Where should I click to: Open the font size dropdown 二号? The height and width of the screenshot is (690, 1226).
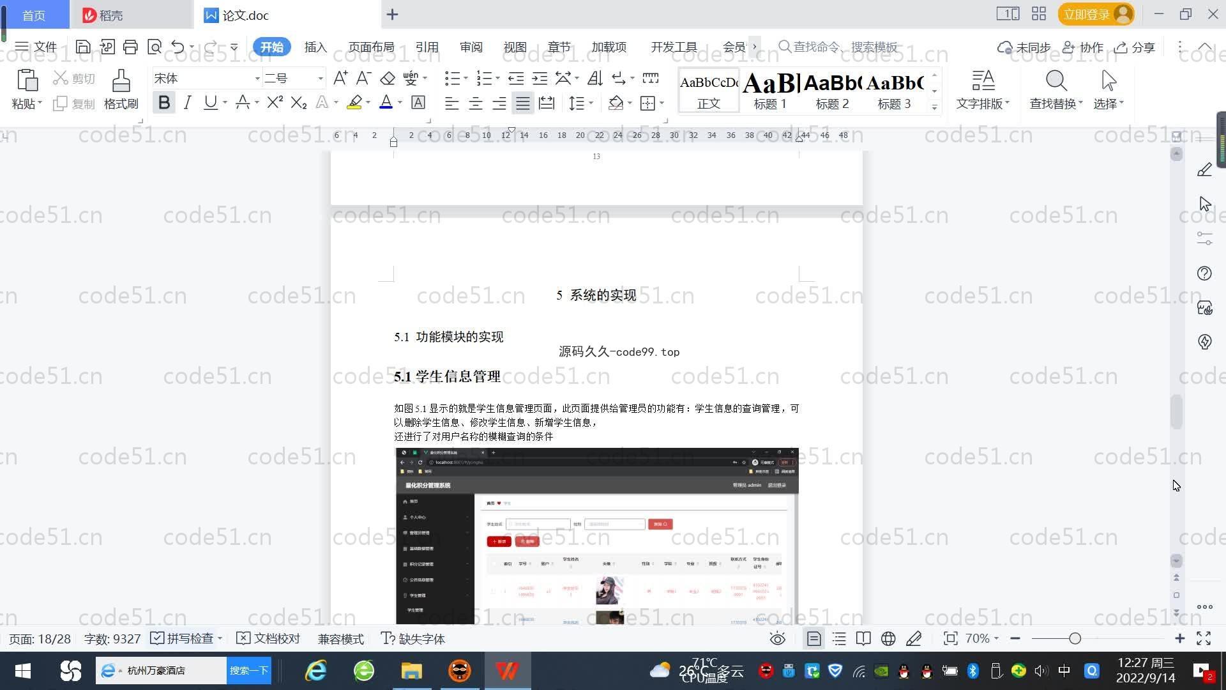tap(321, 78)
